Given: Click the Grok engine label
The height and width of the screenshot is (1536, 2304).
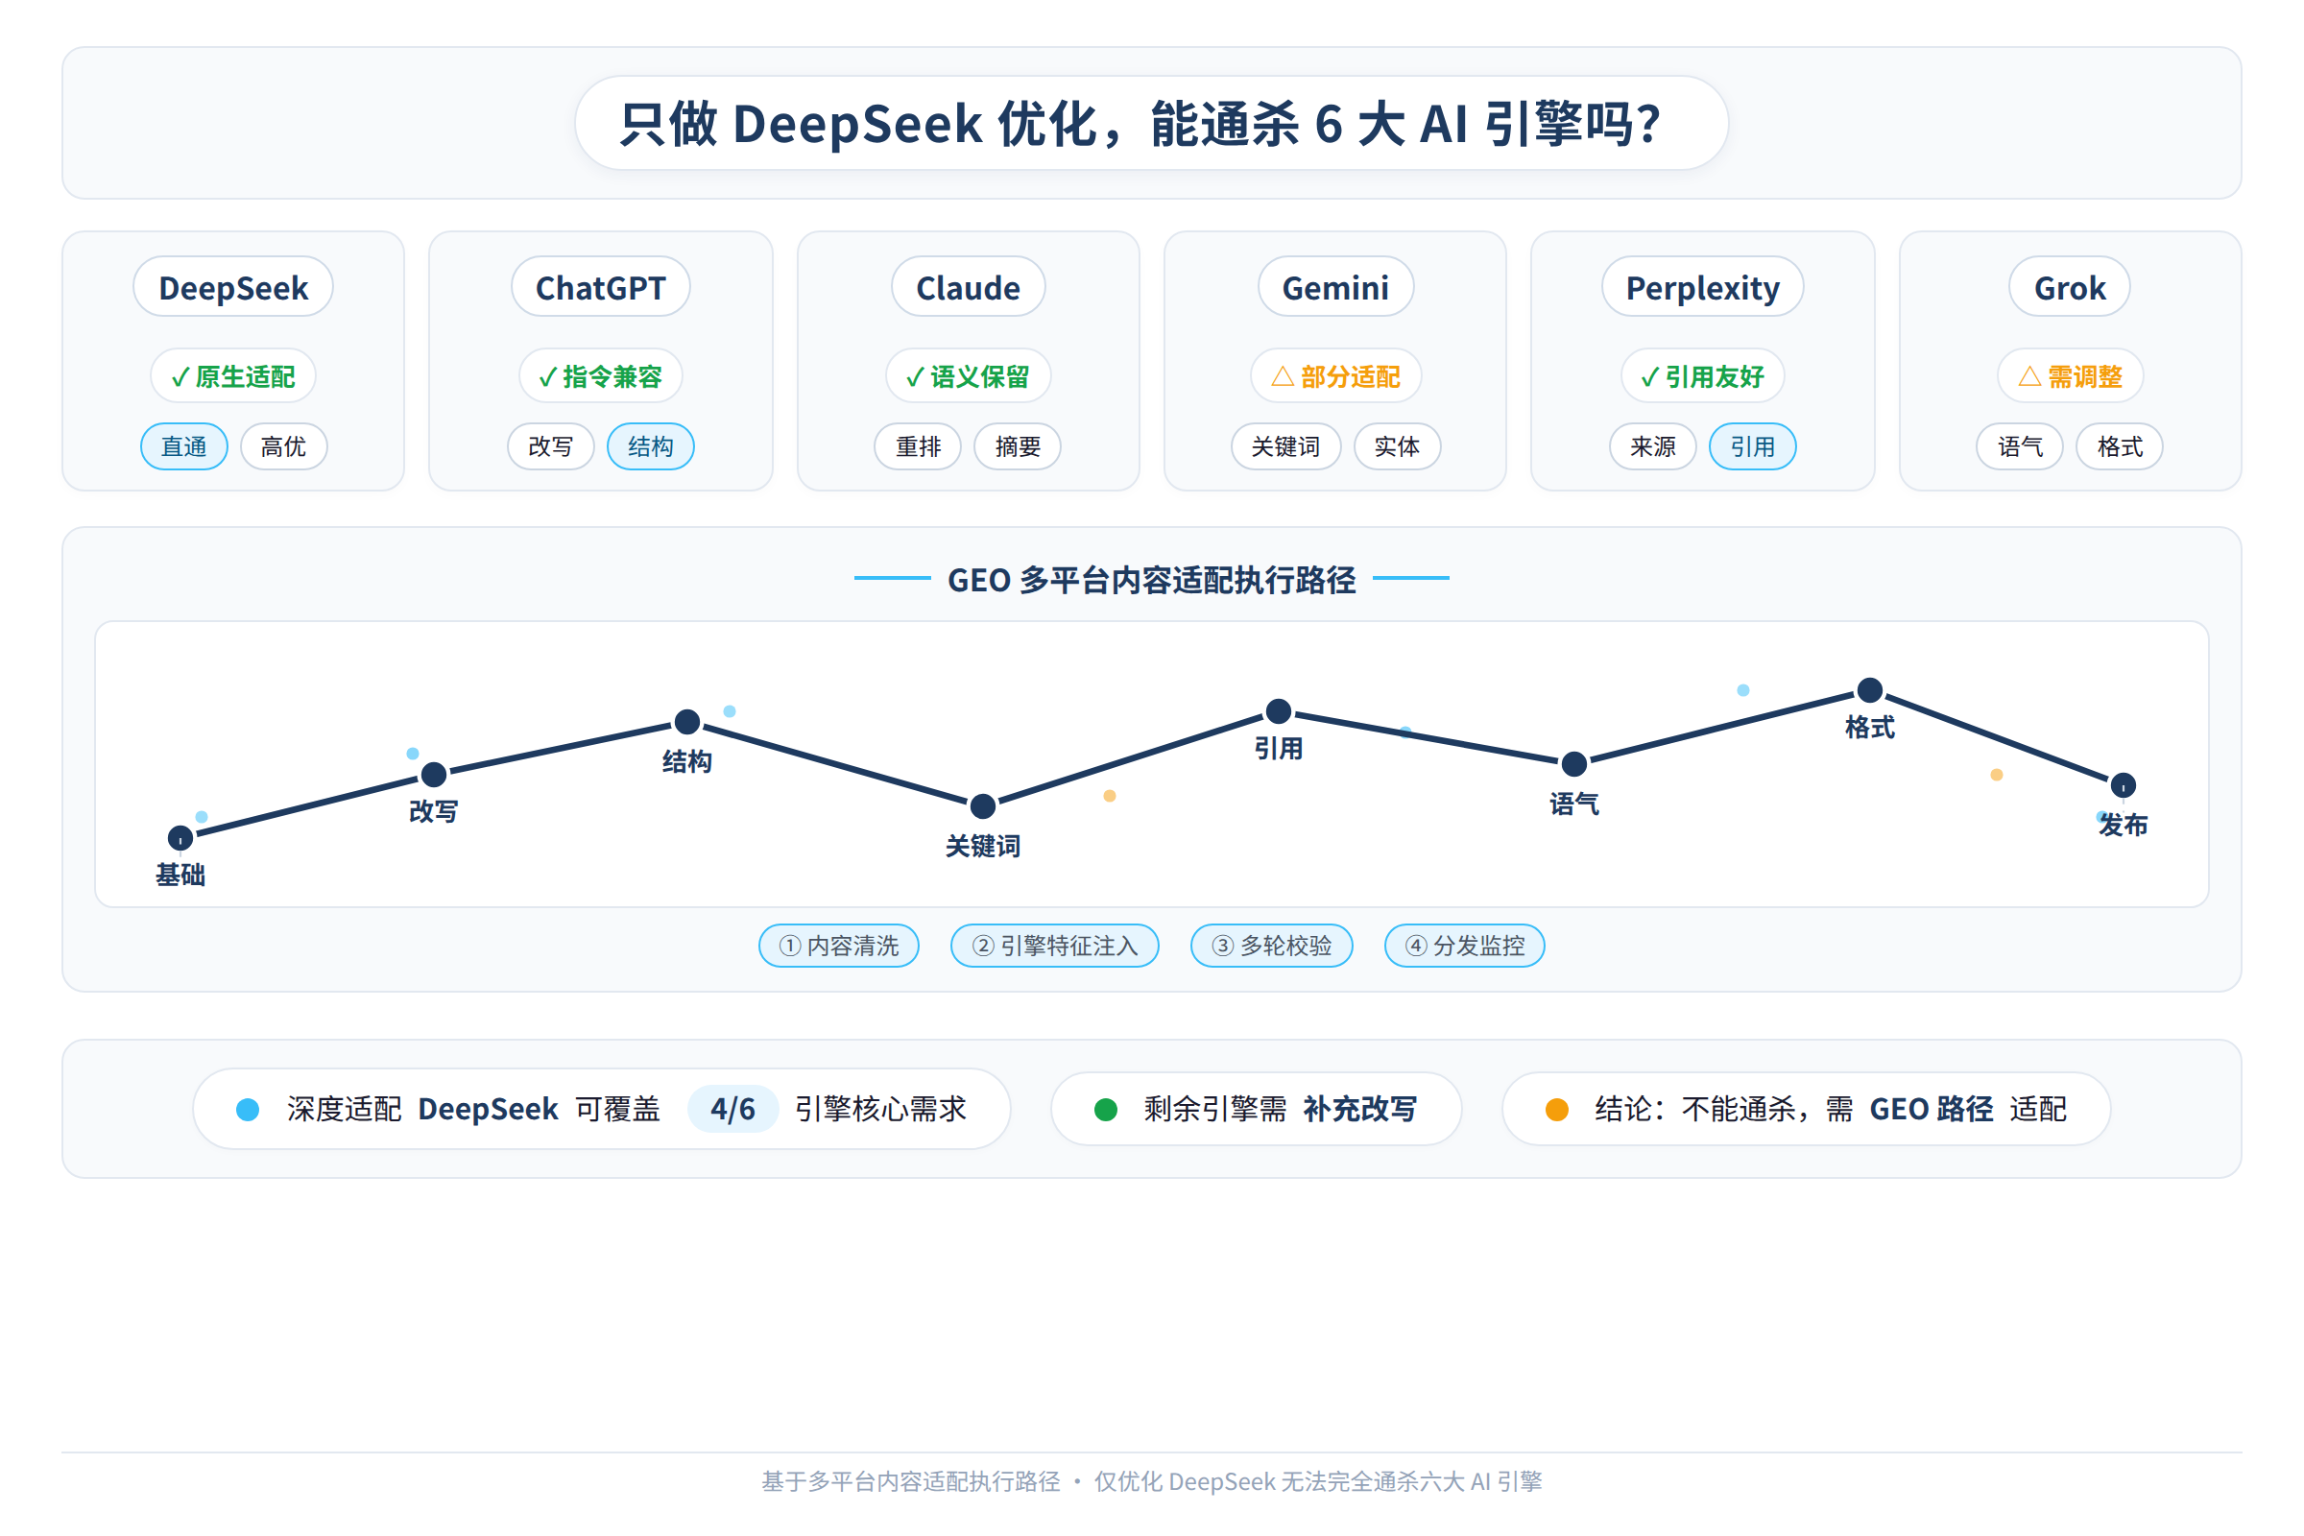Looking at the screenshot, I should [x=2070, y=287].
